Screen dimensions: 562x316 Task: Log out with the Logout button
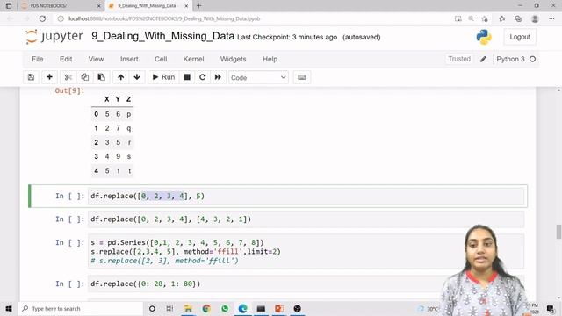pyautogui.click(x=520, y=37)
